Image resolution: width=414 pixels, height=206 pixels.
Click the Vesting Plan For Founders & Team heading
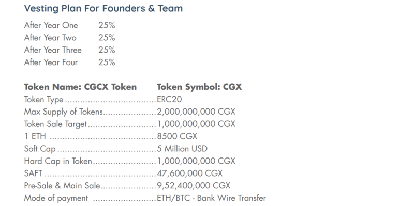click(x=103, y=8)
